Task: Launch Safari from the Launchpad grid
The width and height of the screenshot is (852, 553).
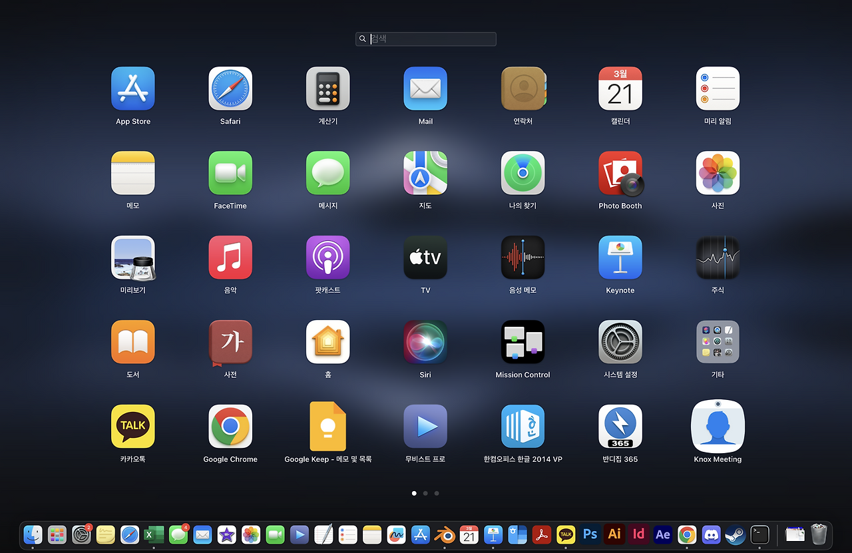Action: point(230,89)
